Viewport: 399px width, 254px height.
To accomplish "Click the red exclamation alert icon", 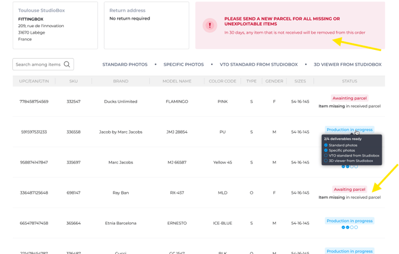I will tap(210, 26).
